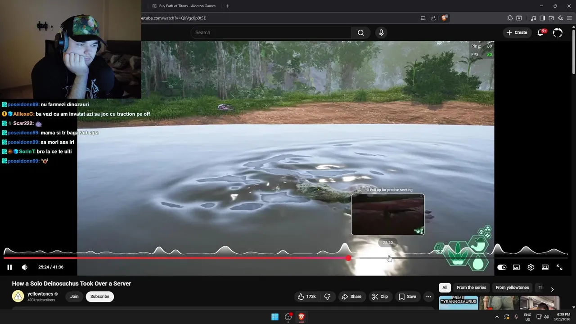
Task: Click the 28:20 seek preview thumbnail
Action: click(388, 215)
